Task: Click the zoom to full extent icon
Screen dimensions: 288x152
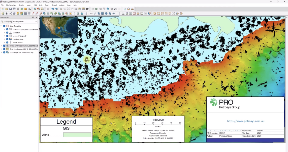Action: 68,9
